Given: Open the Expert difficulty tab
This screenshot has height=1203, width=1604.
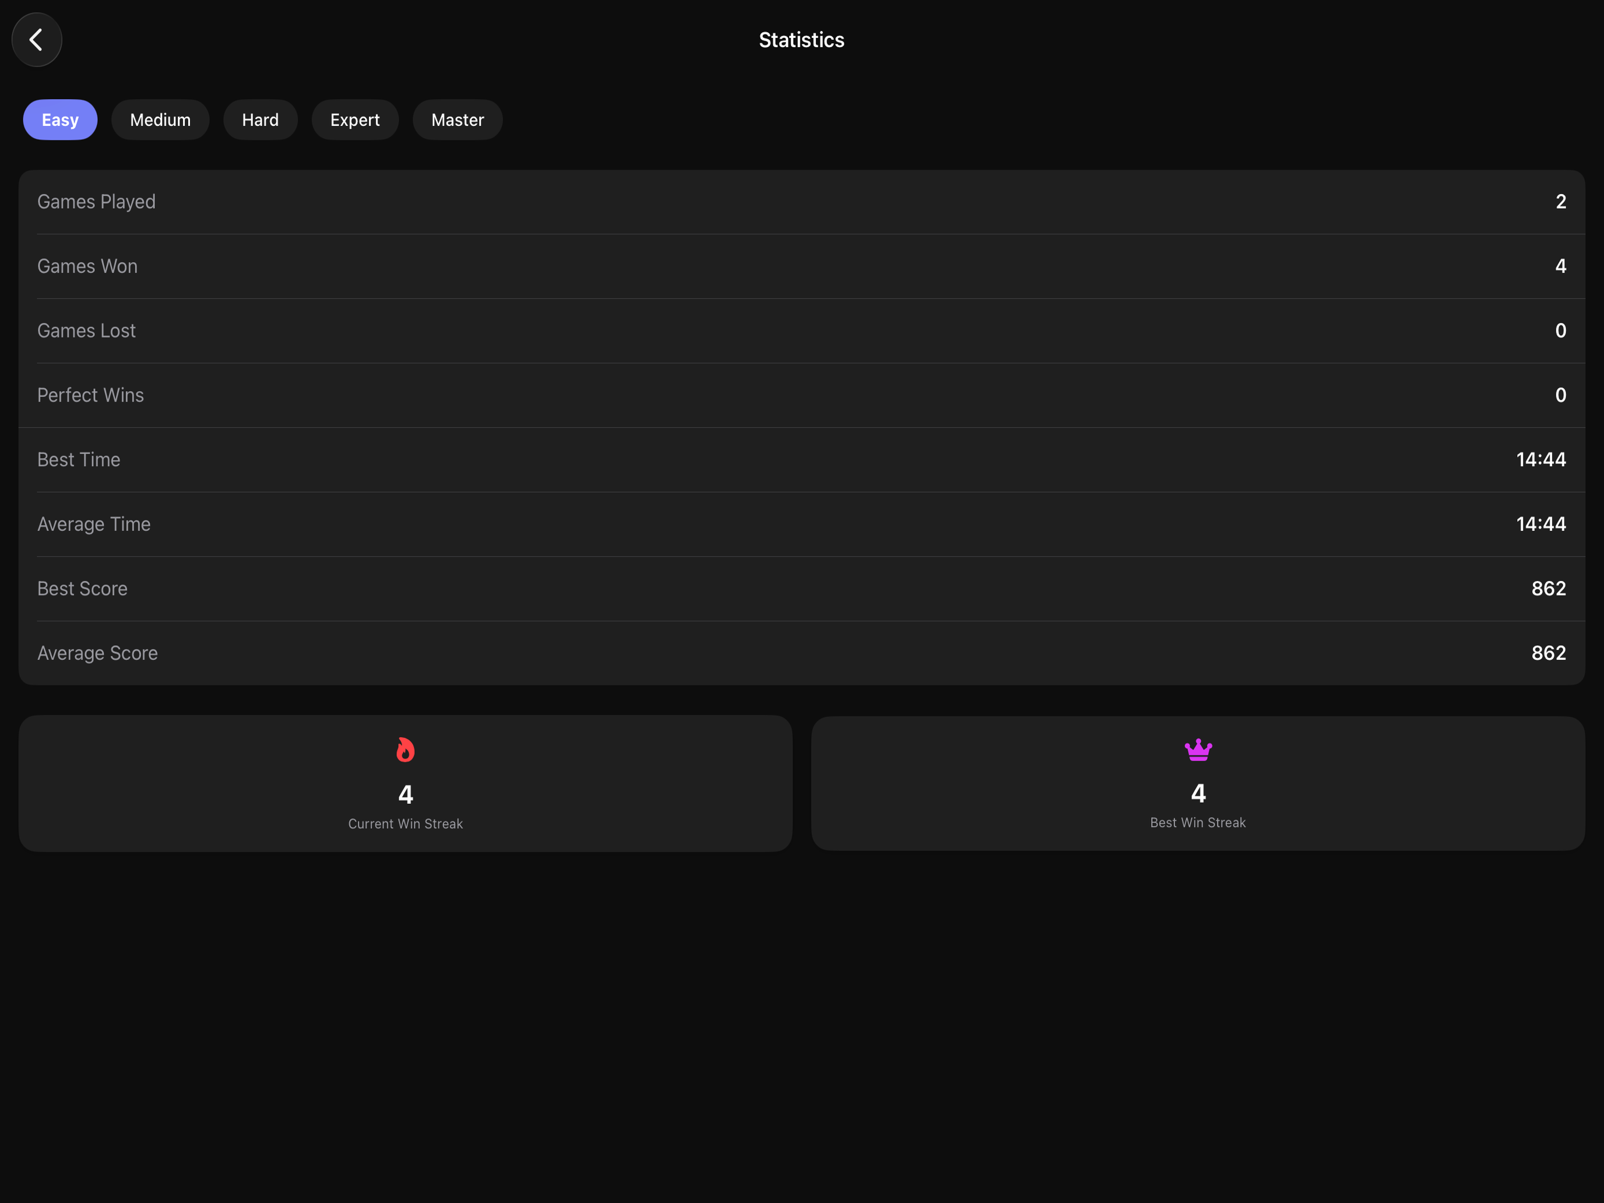Looking at the screenshot, I should pyautogui.click(x=354, y=119).
